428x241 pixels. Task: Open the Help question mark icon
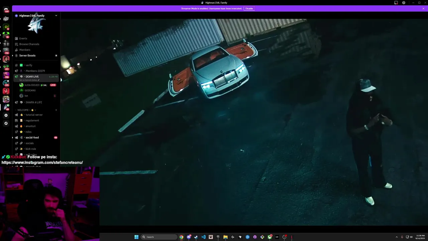tap(404, 3)
